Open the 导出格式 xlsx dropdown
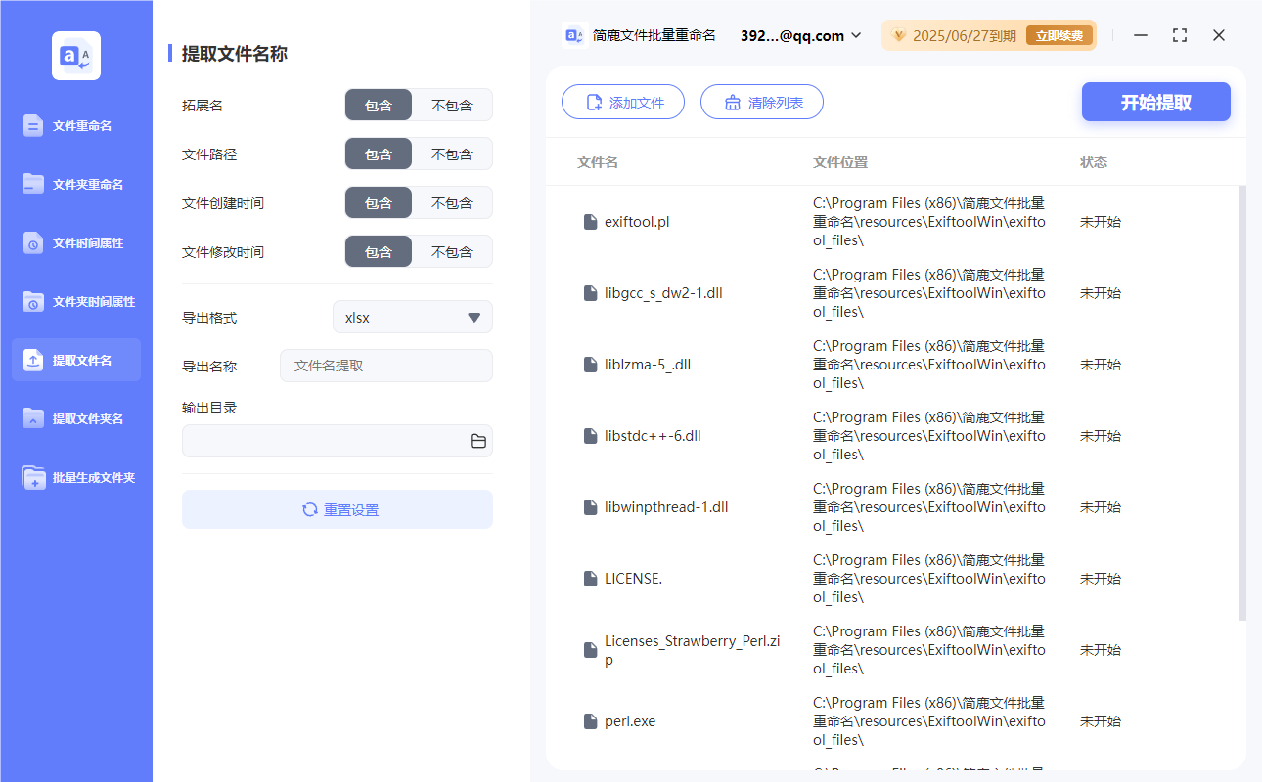 point(412,316)
